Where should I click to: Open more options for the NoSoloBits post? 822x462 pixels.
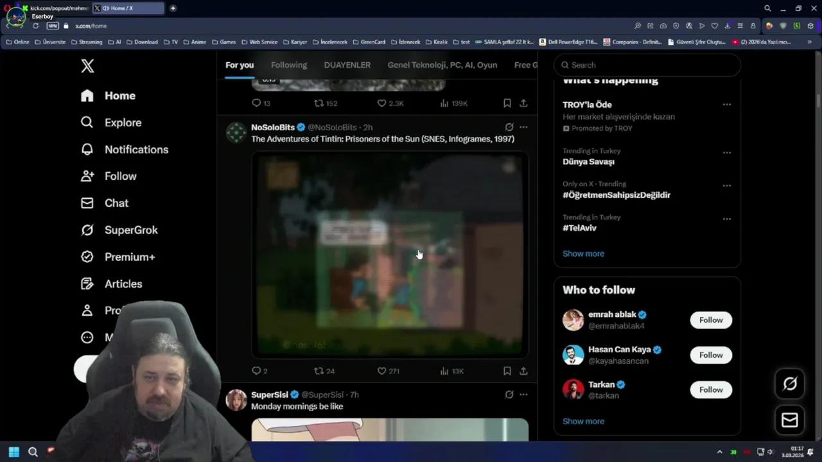pos(523,127)
